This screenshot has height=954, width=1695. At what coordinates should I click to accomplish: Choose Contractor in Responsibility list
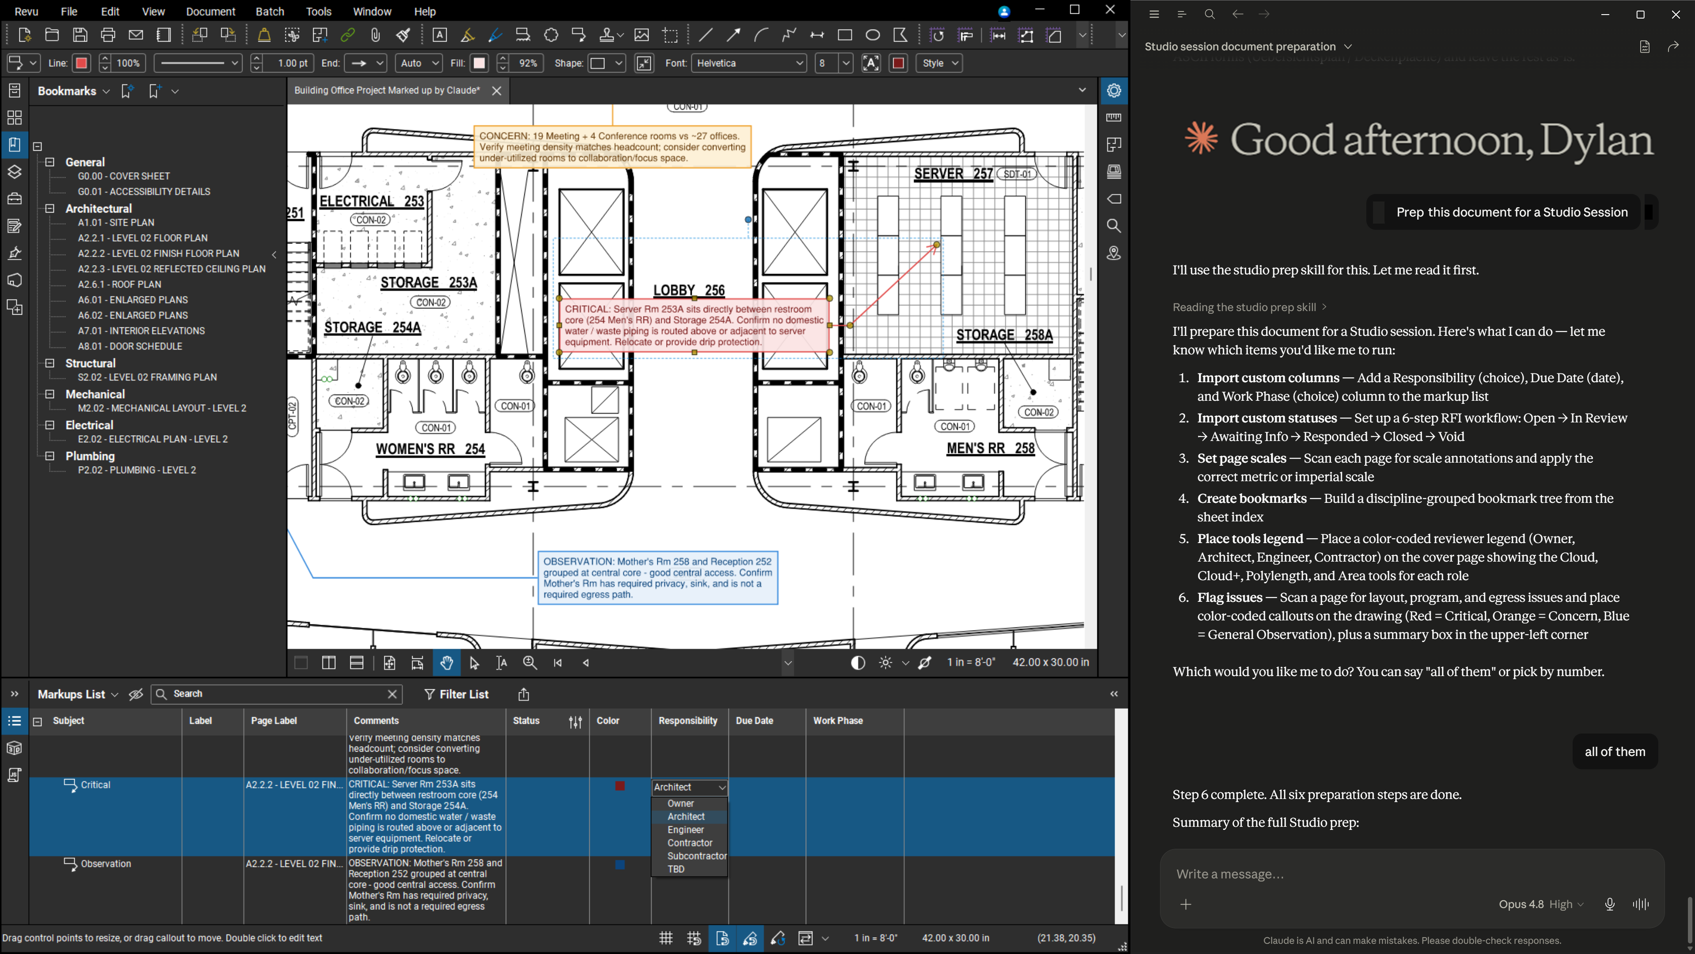point(690,843)
